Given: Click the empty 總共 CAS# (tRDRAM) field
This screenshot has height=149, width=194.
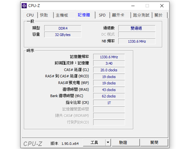Looking at the screenshot, I should tap(109, 116).
